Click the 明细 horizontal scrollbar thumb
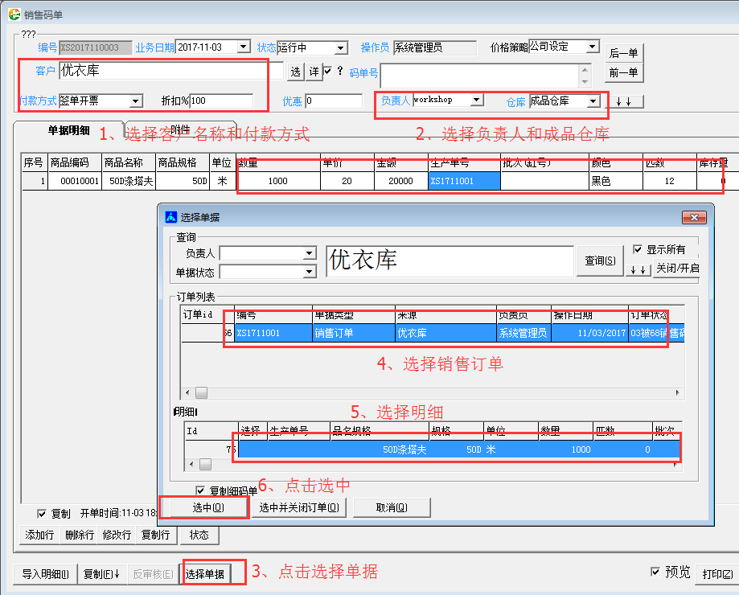739x595 pixels. [205, 465]
